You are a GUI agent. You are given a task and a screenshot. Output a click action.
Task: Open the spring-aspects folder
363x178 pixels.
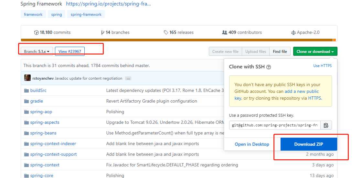[x=45, y=122]
